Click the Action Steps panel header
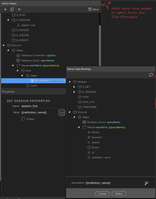The width and height of the screenshot is (156, 199). pyautogui.click(x=51, y=4)
